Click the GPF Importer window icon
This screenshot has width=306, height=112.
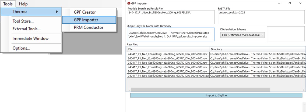(129, 3)
